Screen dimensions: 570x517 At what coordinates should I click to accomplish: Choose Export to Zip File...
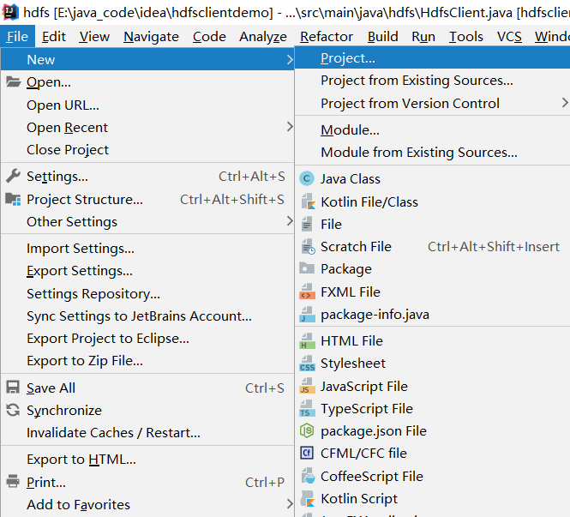(147, 361)
